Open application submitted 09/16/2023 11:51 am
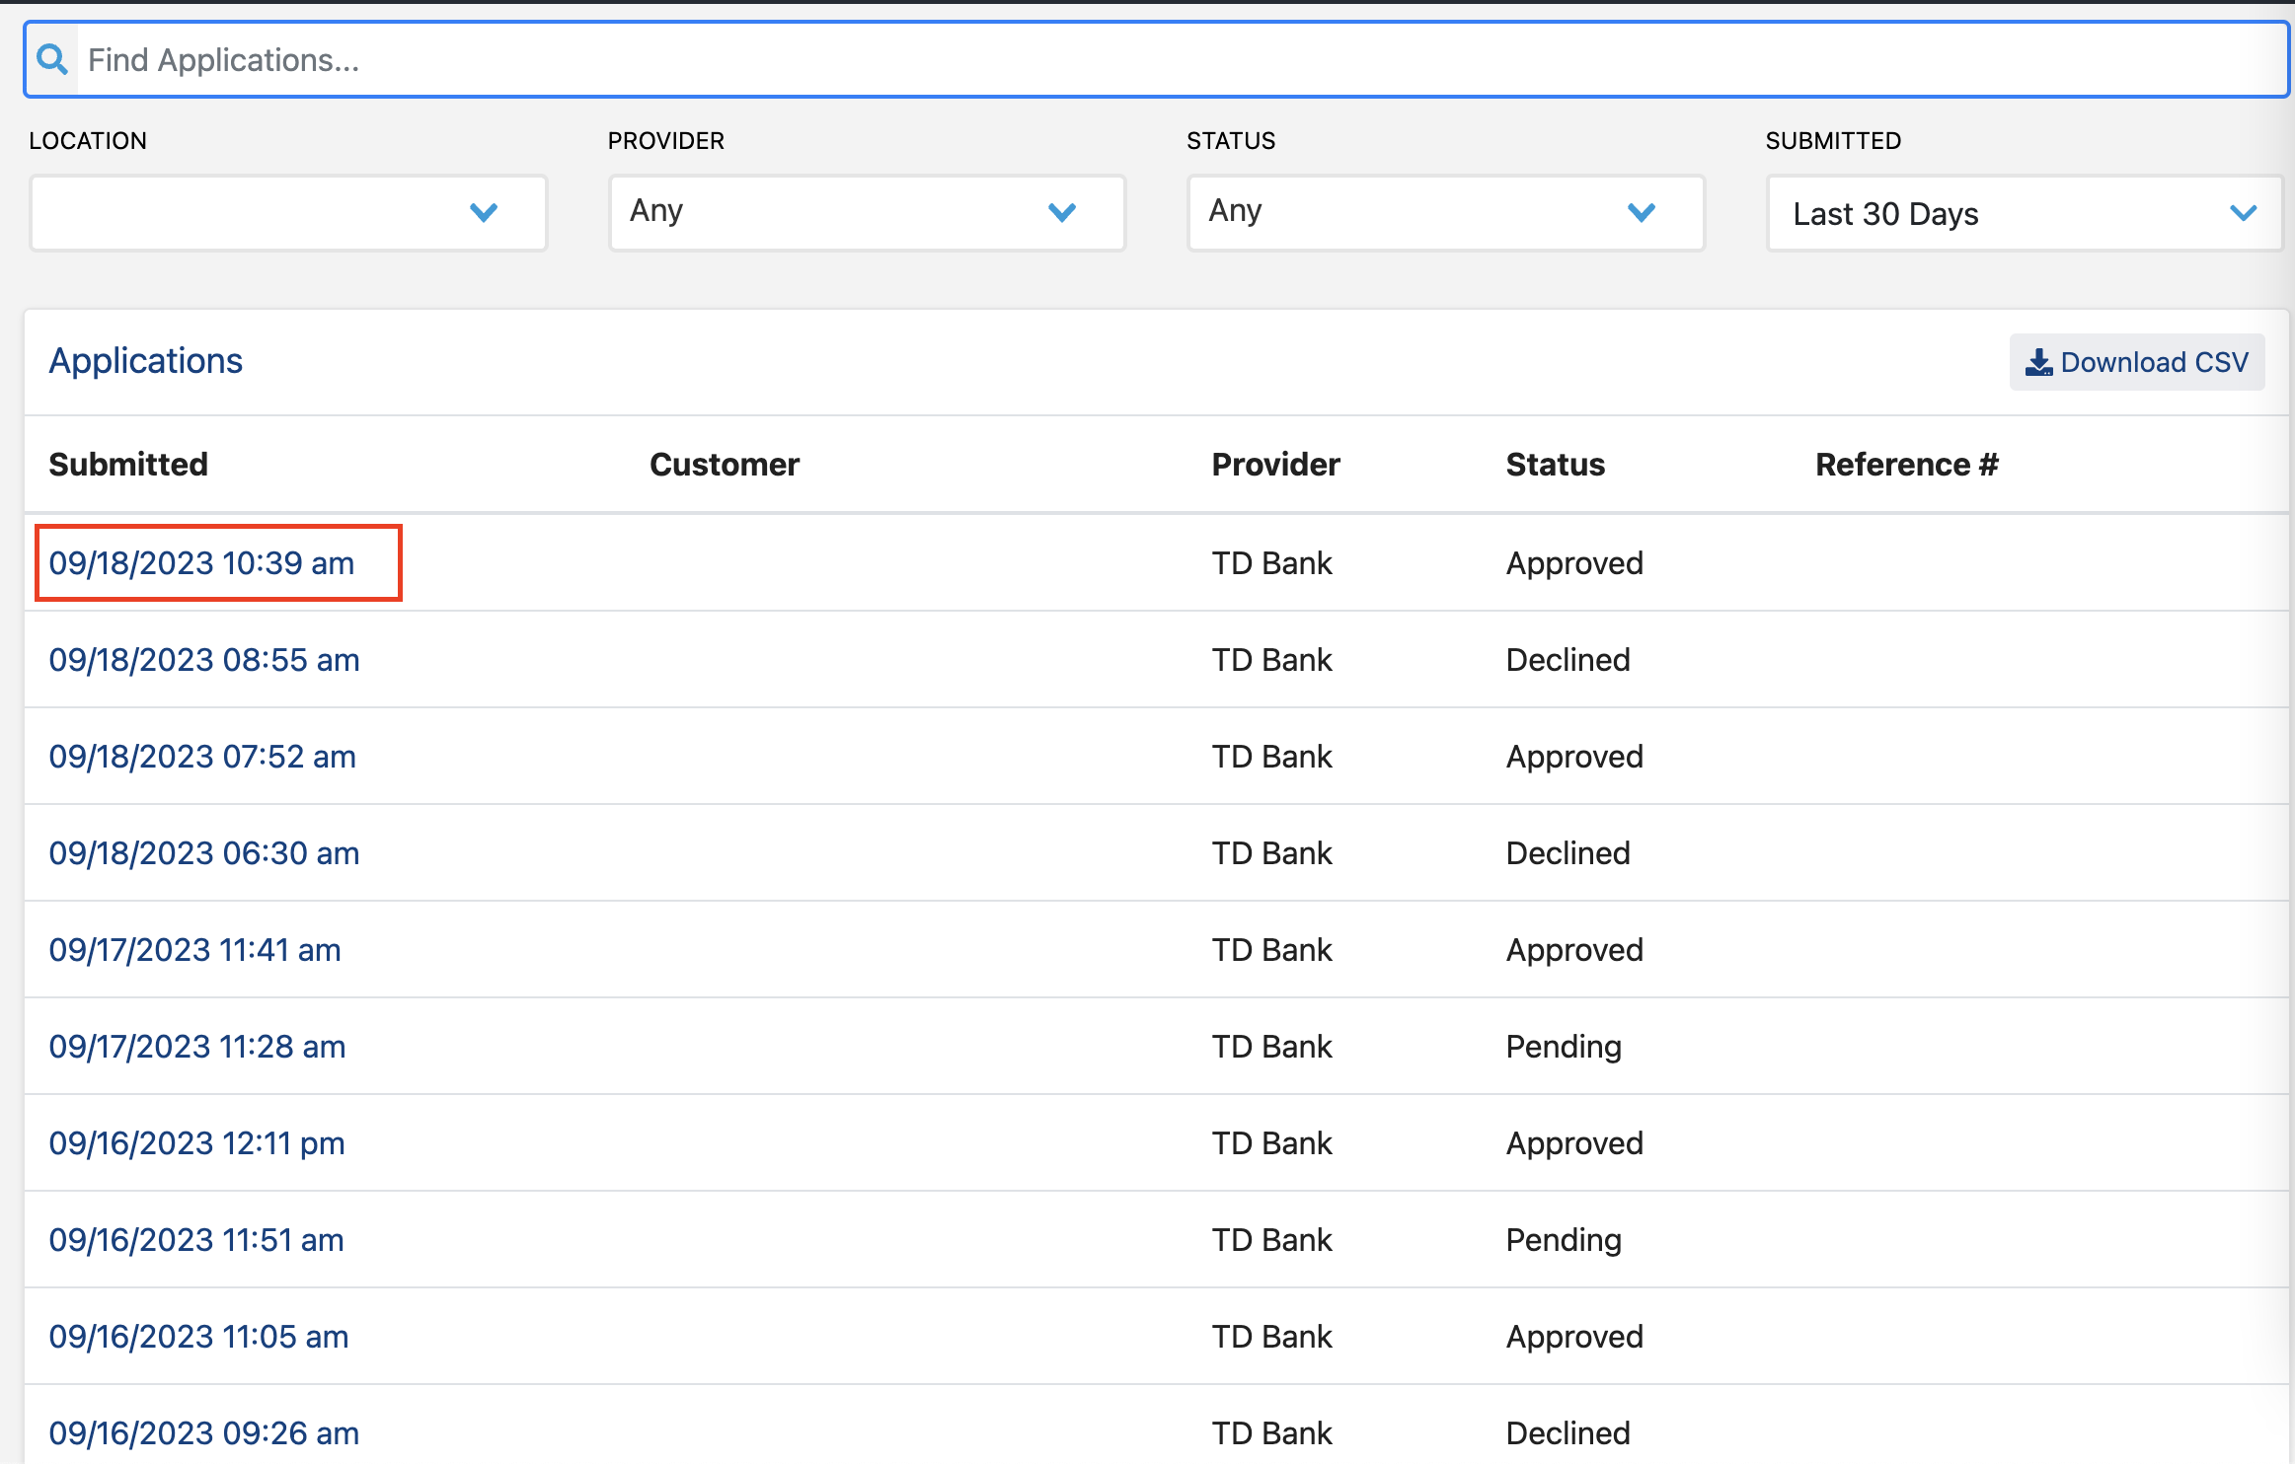 (x=196, y=1240)
